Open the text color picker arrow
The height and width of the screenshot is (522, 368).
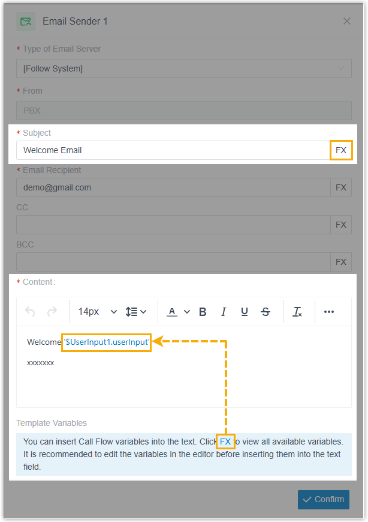coord(187,311)
